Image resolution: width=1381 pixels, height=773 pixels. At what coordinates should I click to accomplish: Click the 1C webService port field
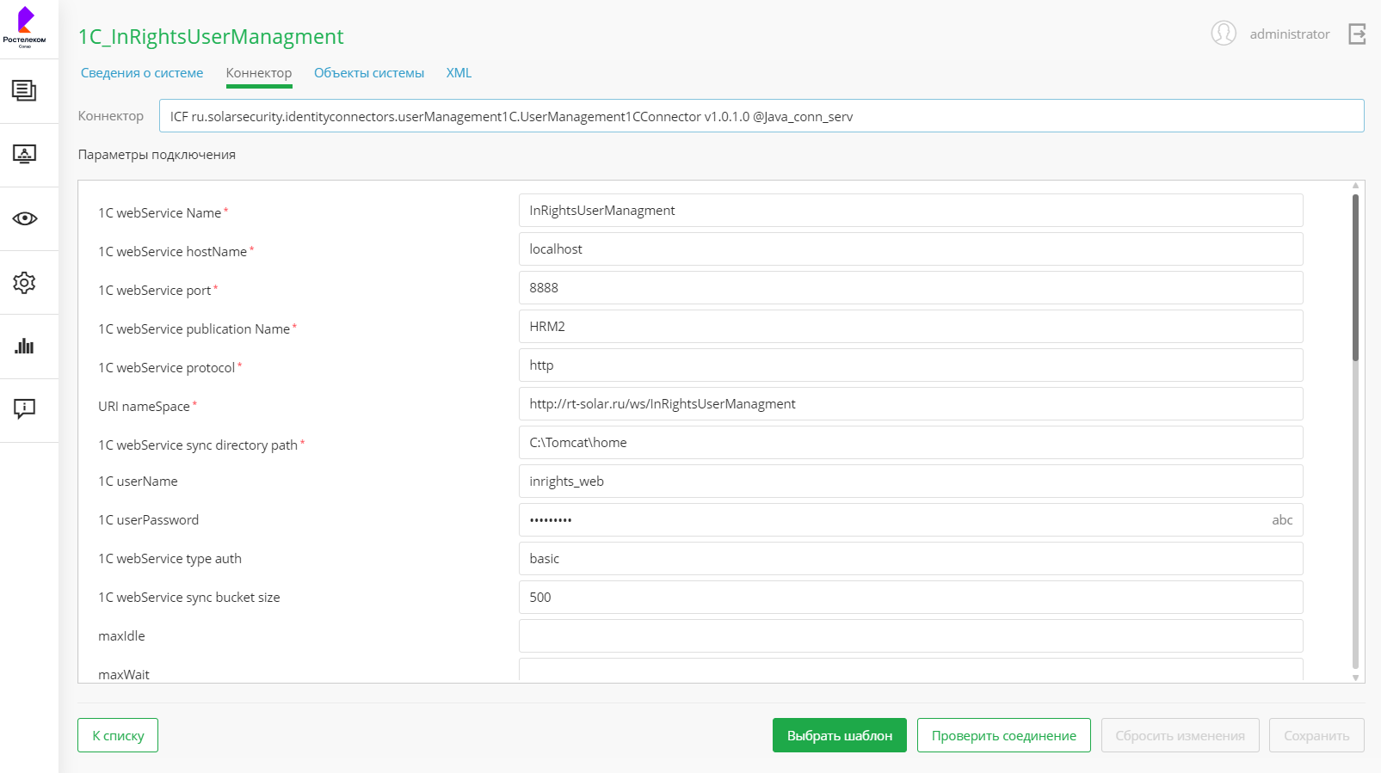pyautogui.click(x=909, y=288)
